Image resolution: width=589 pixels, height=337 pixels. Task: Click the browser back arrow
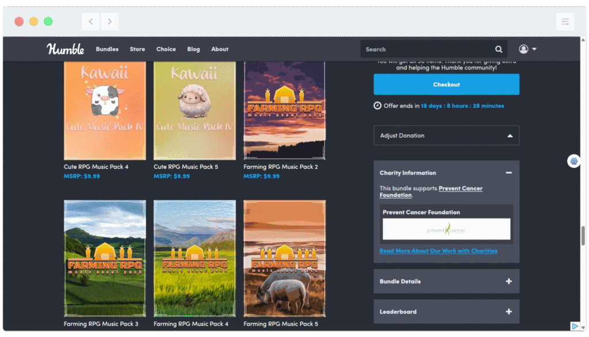pyautogui.click(x=90, y=21)
